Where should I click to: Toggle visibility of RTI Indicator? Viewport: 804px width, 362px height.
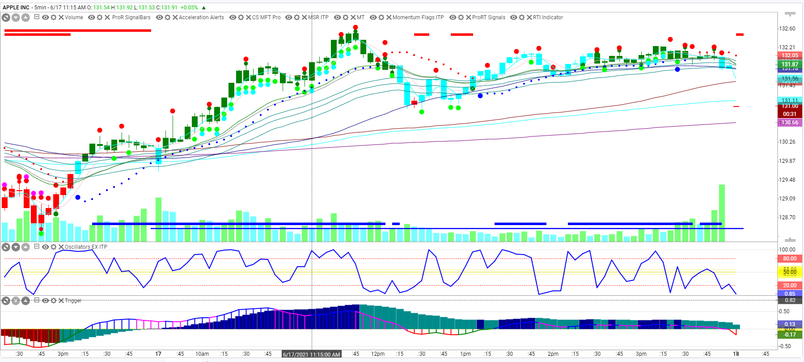click(514, 17)
